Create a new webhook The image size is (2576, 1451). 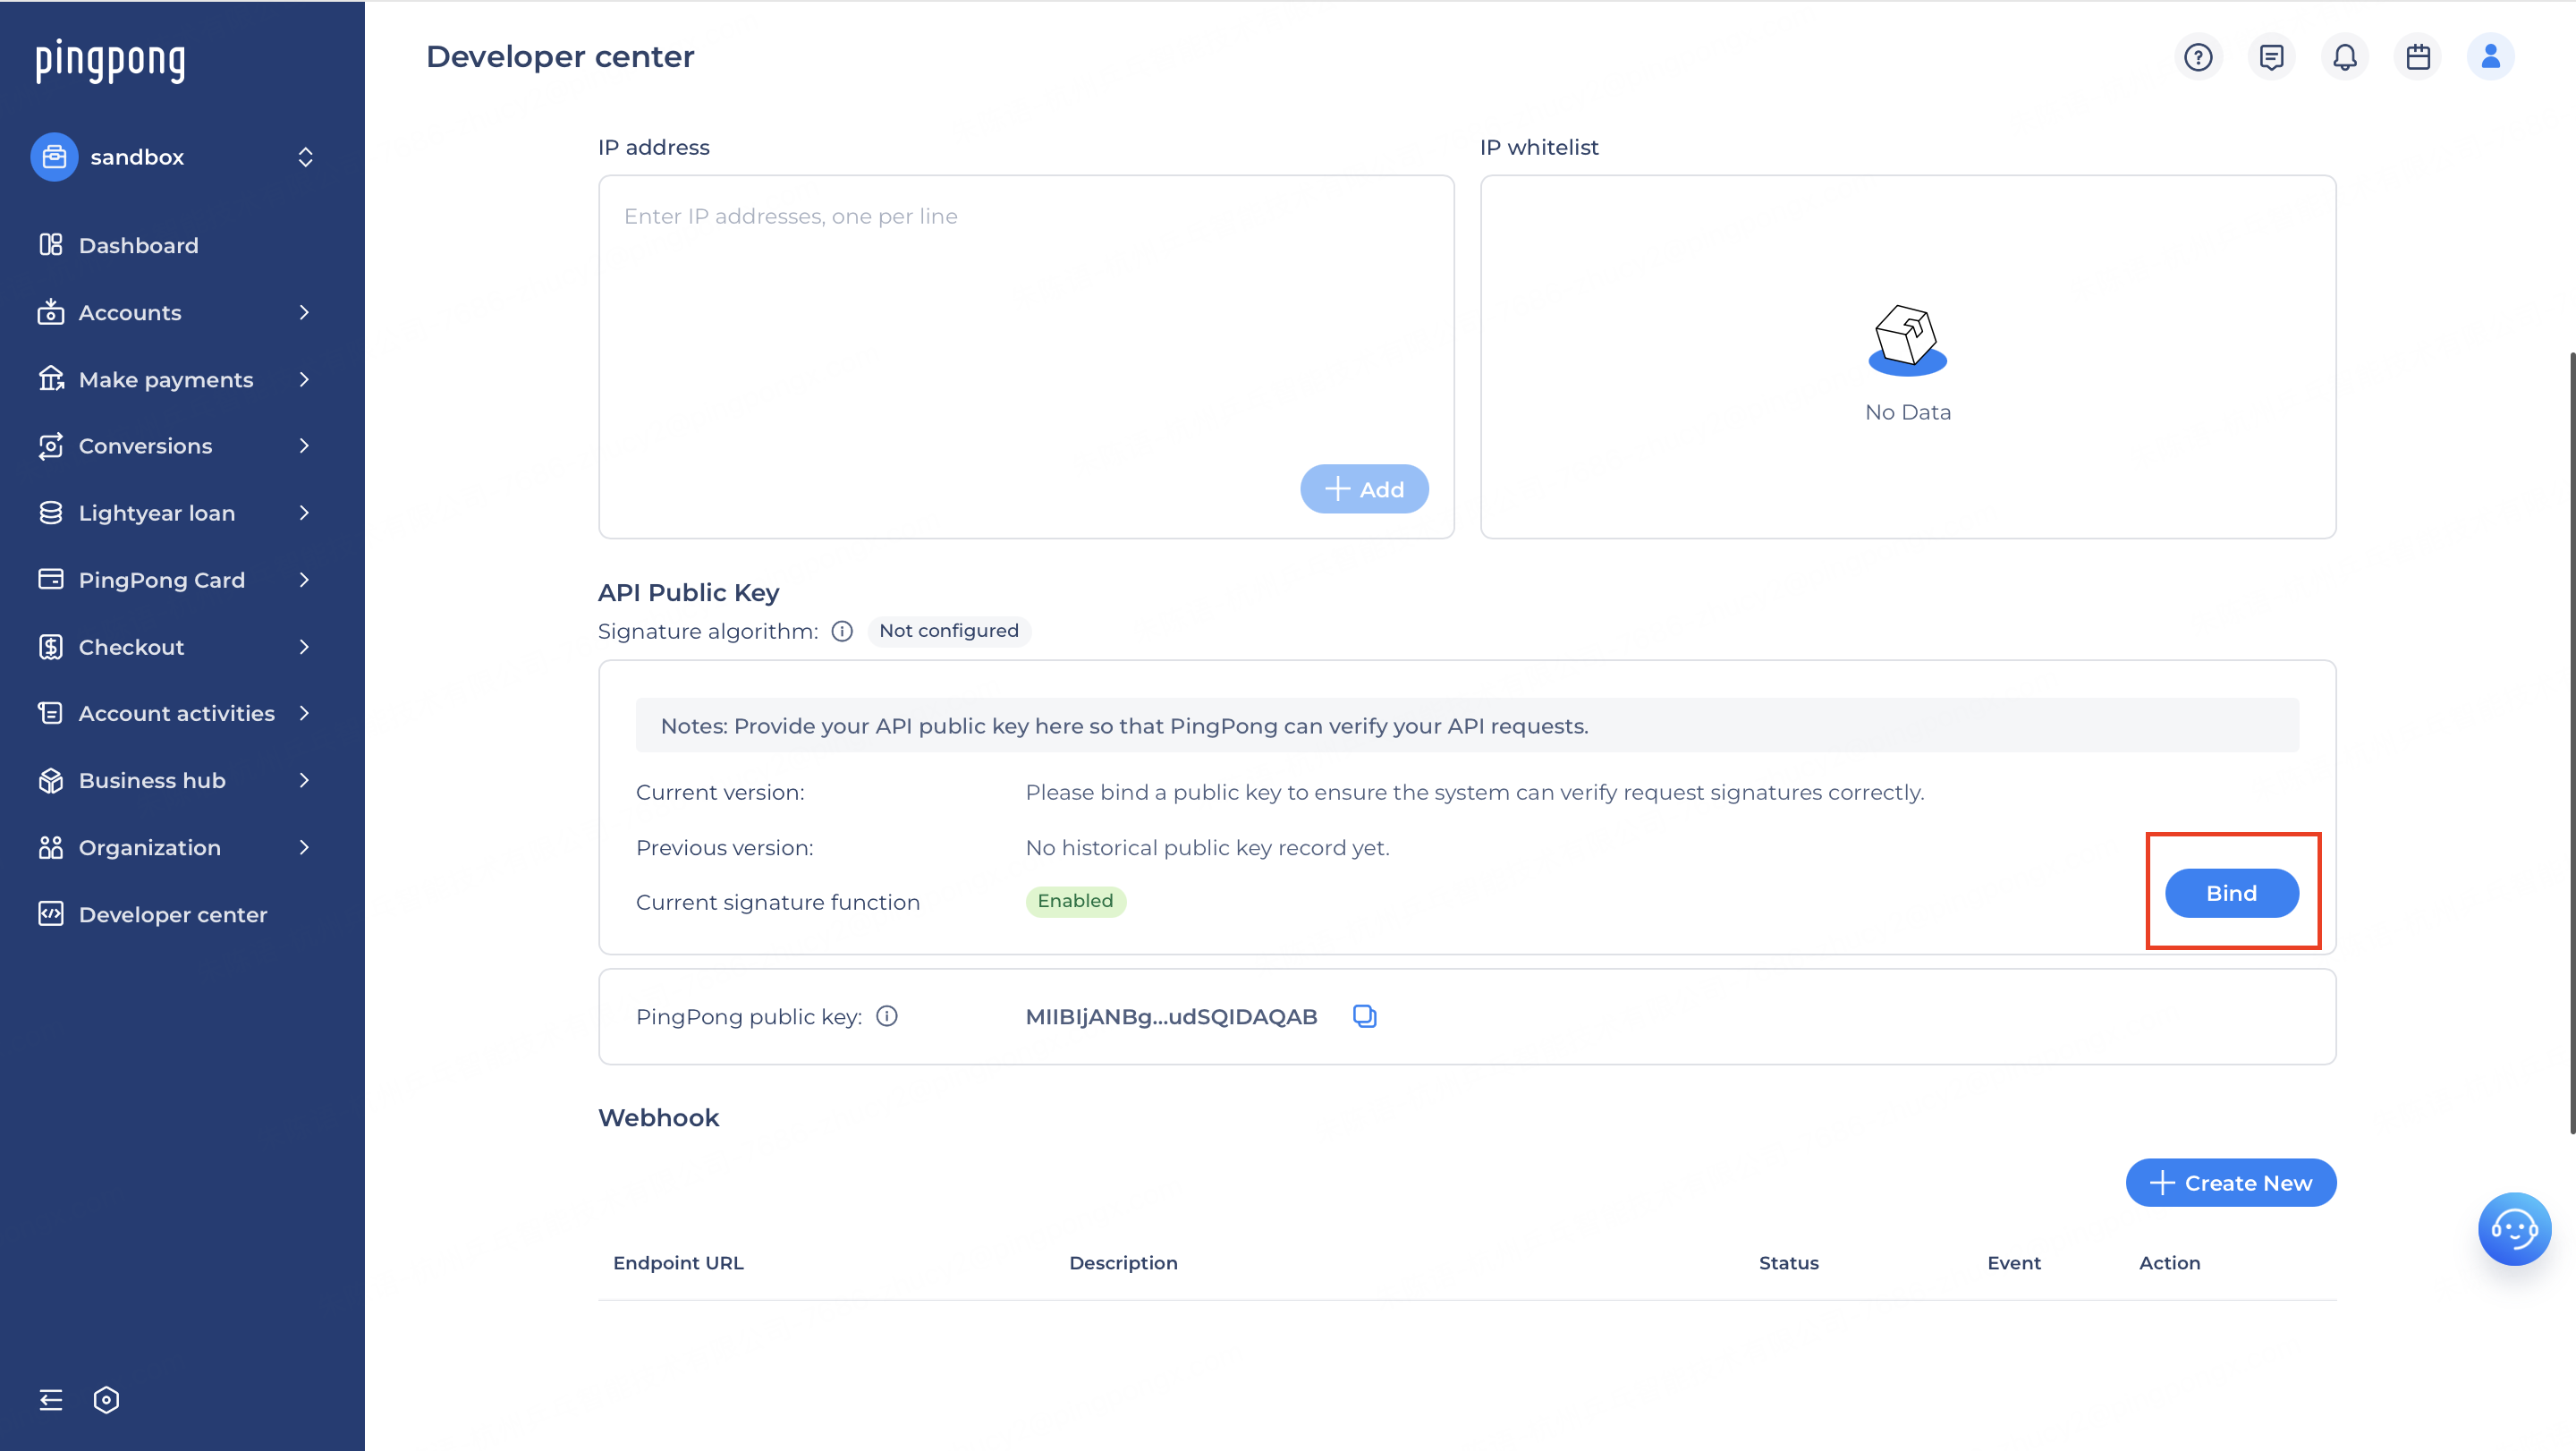click(2230, 1183)
